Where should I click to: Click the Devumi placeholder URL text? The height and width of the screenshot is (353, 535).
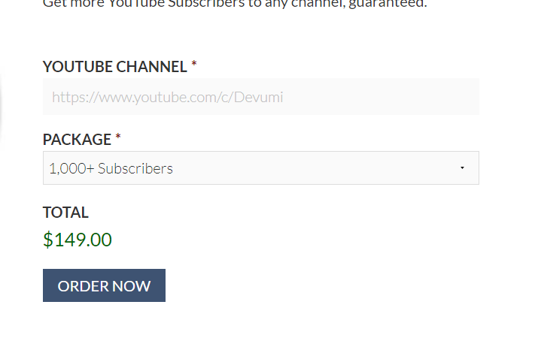(x=168, y=98)
